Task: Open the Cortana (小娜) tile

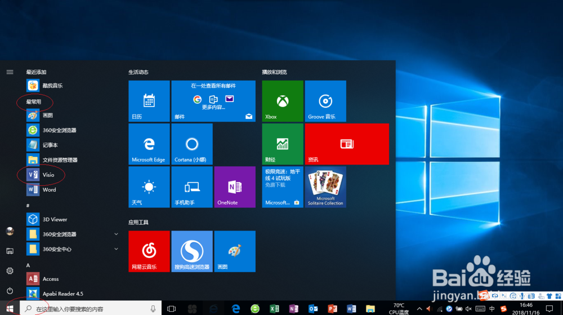Action: [x=192, y=144]
